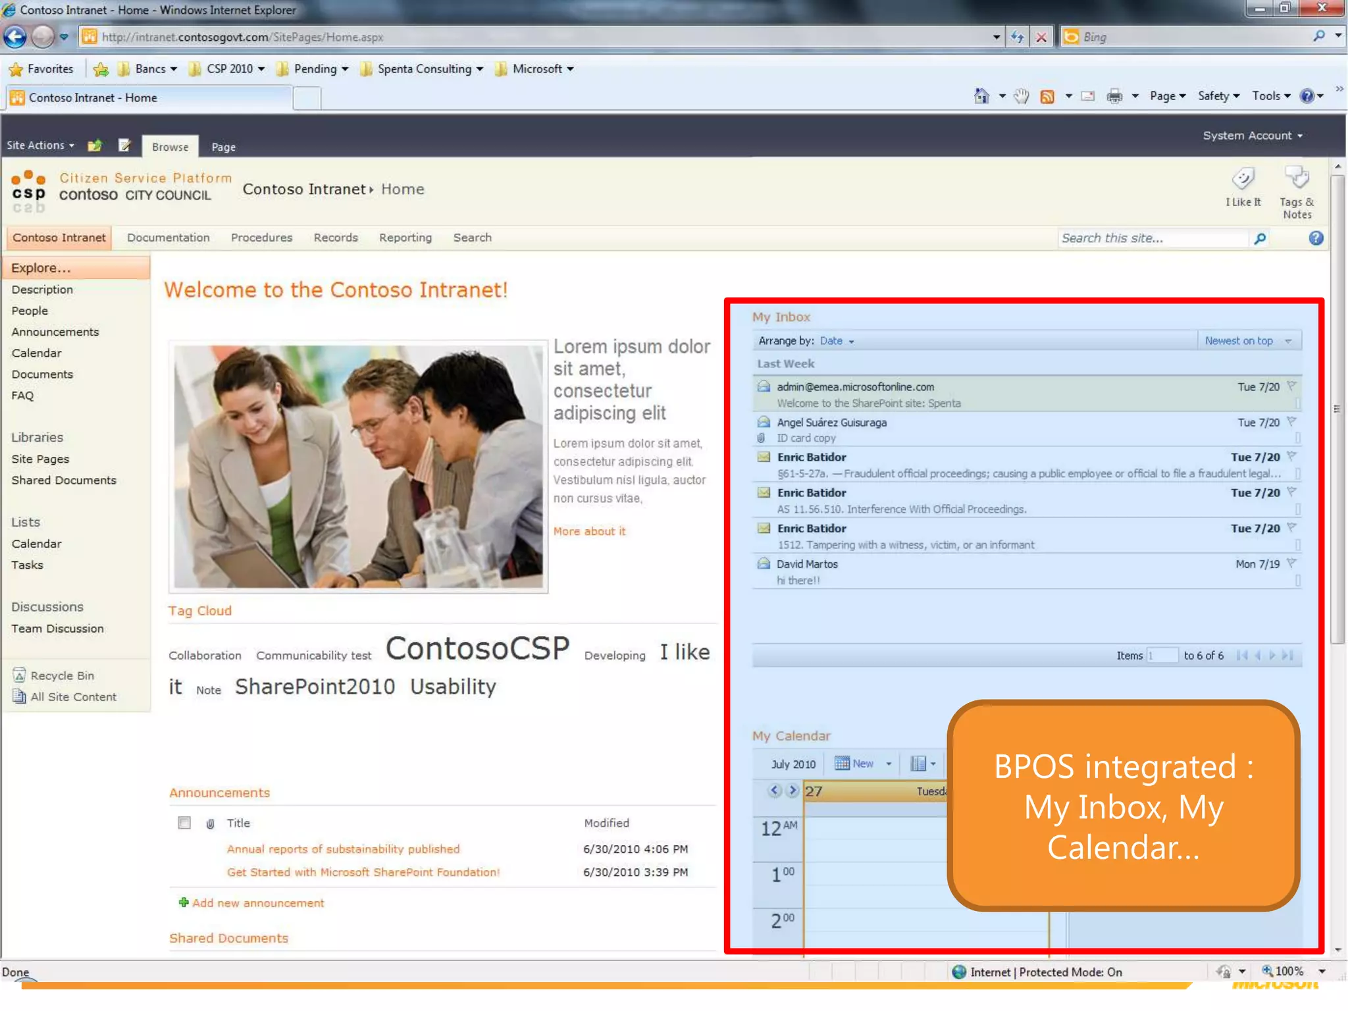Open Records in top navigation

[336, 238]
